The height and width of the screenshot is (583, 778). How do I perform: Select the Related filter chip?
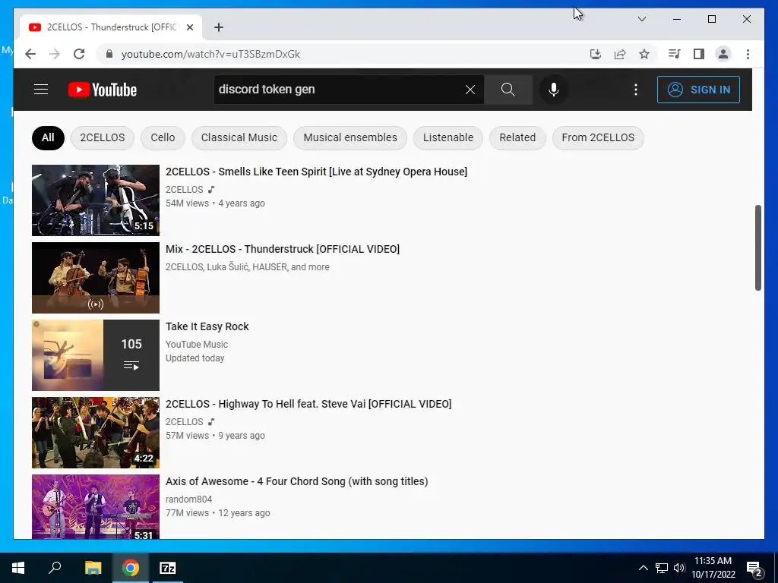517,138
